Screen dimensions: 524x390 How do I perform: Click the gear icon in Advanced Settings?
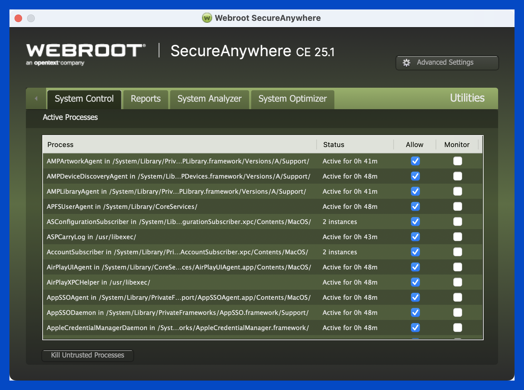(x=406, y=63)
